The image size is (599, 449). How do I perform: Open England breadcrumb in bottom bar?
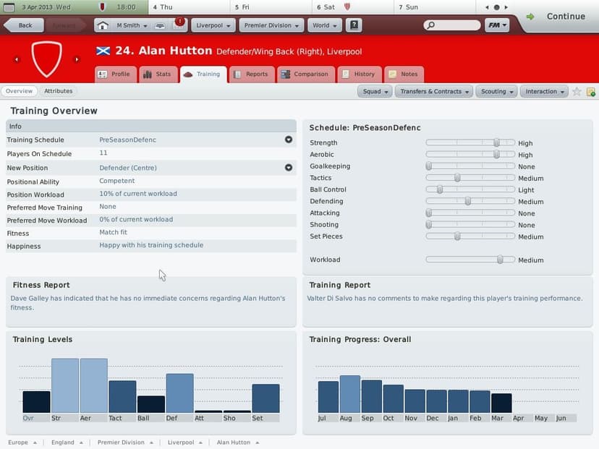pyautogui.click(x=67, y=442)
